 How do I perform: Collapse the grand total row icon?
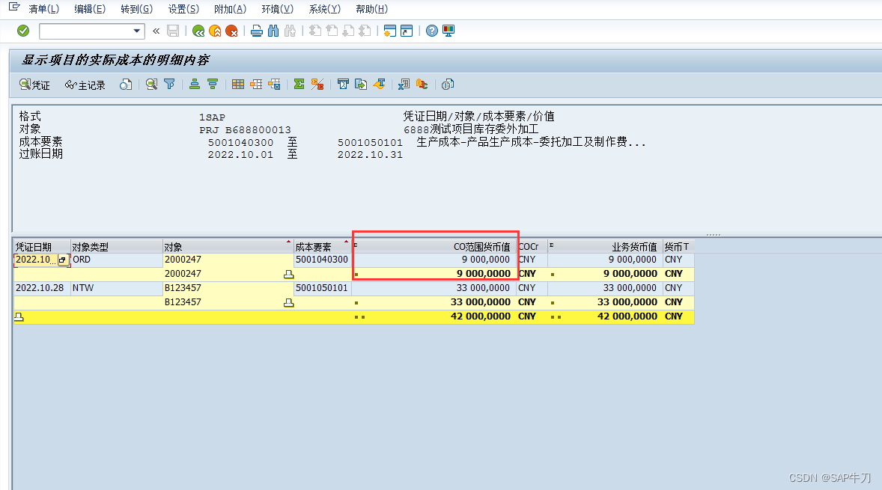pos(19,317)
